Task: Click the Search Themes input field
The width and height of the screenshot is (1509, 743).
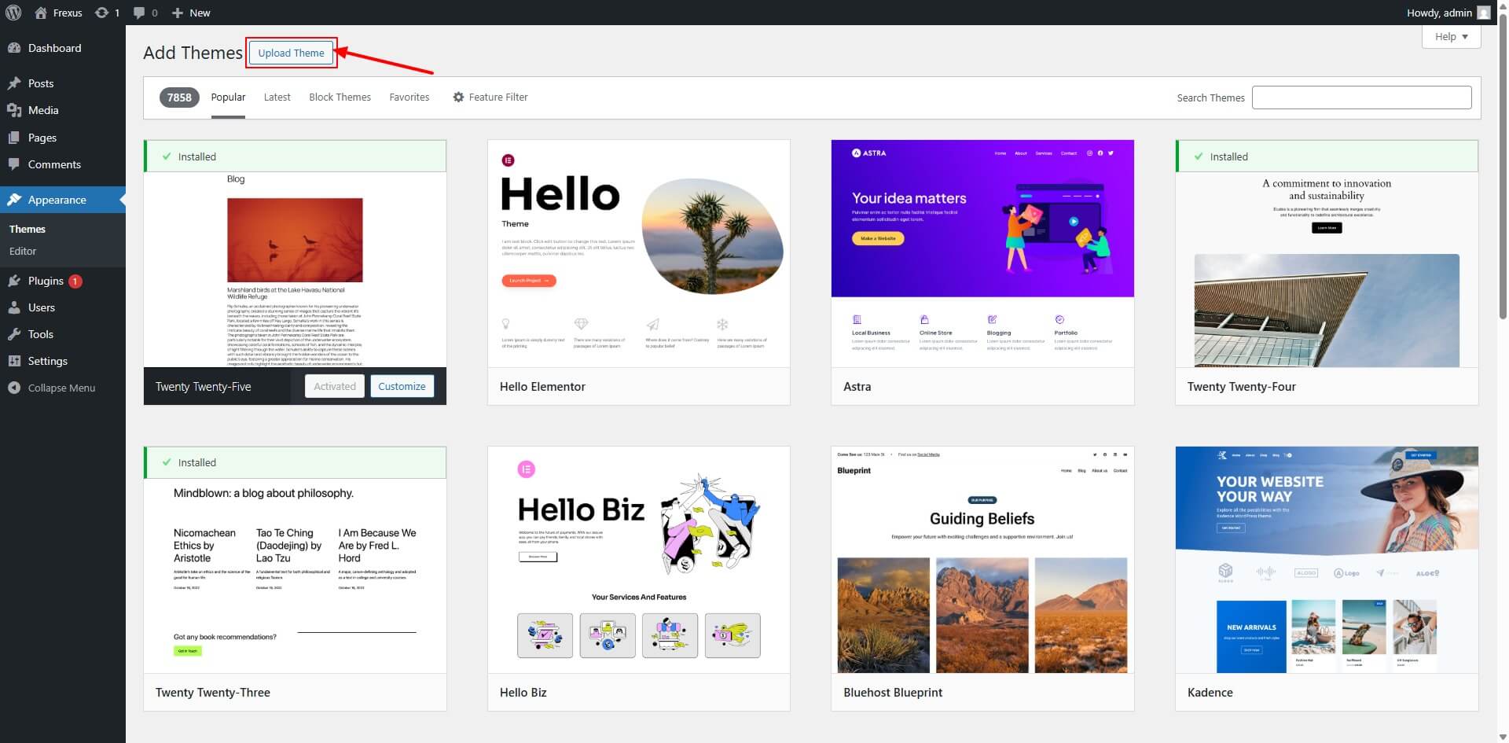Action: tap(1361, 97)
